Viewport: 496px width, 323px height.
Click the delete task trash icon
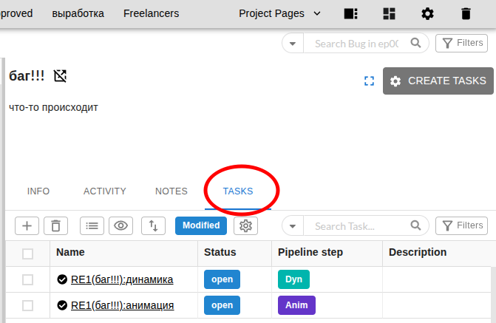55,226
